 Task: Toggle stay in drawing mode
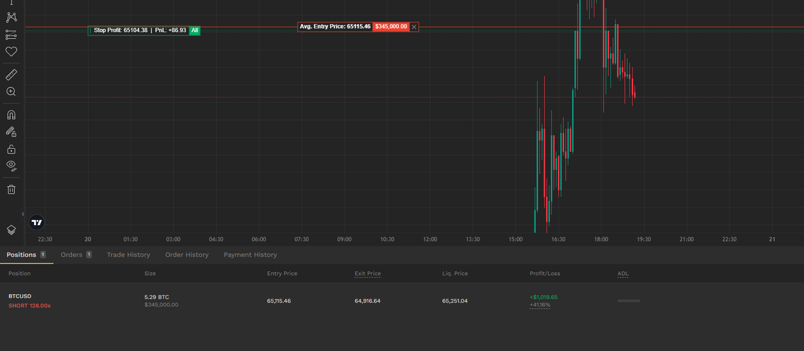[11, 132]
